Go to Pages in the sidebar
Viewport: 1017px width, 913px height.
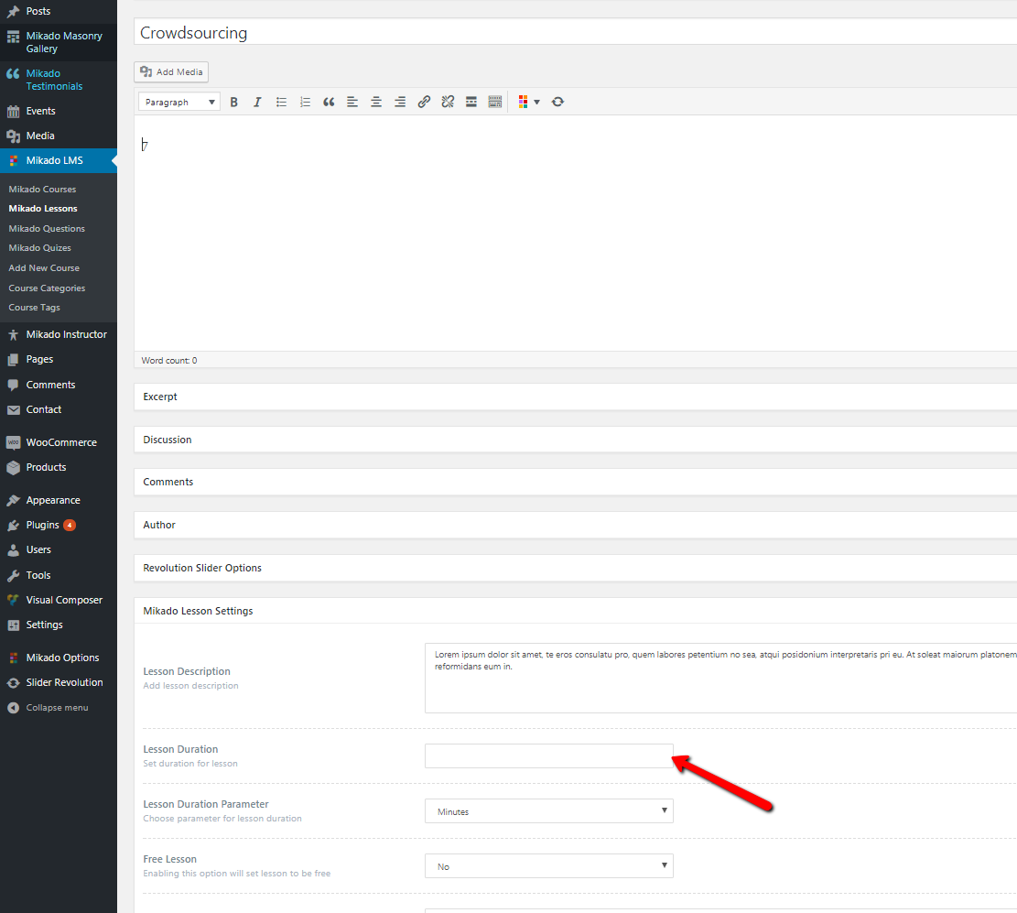(59, 359)
